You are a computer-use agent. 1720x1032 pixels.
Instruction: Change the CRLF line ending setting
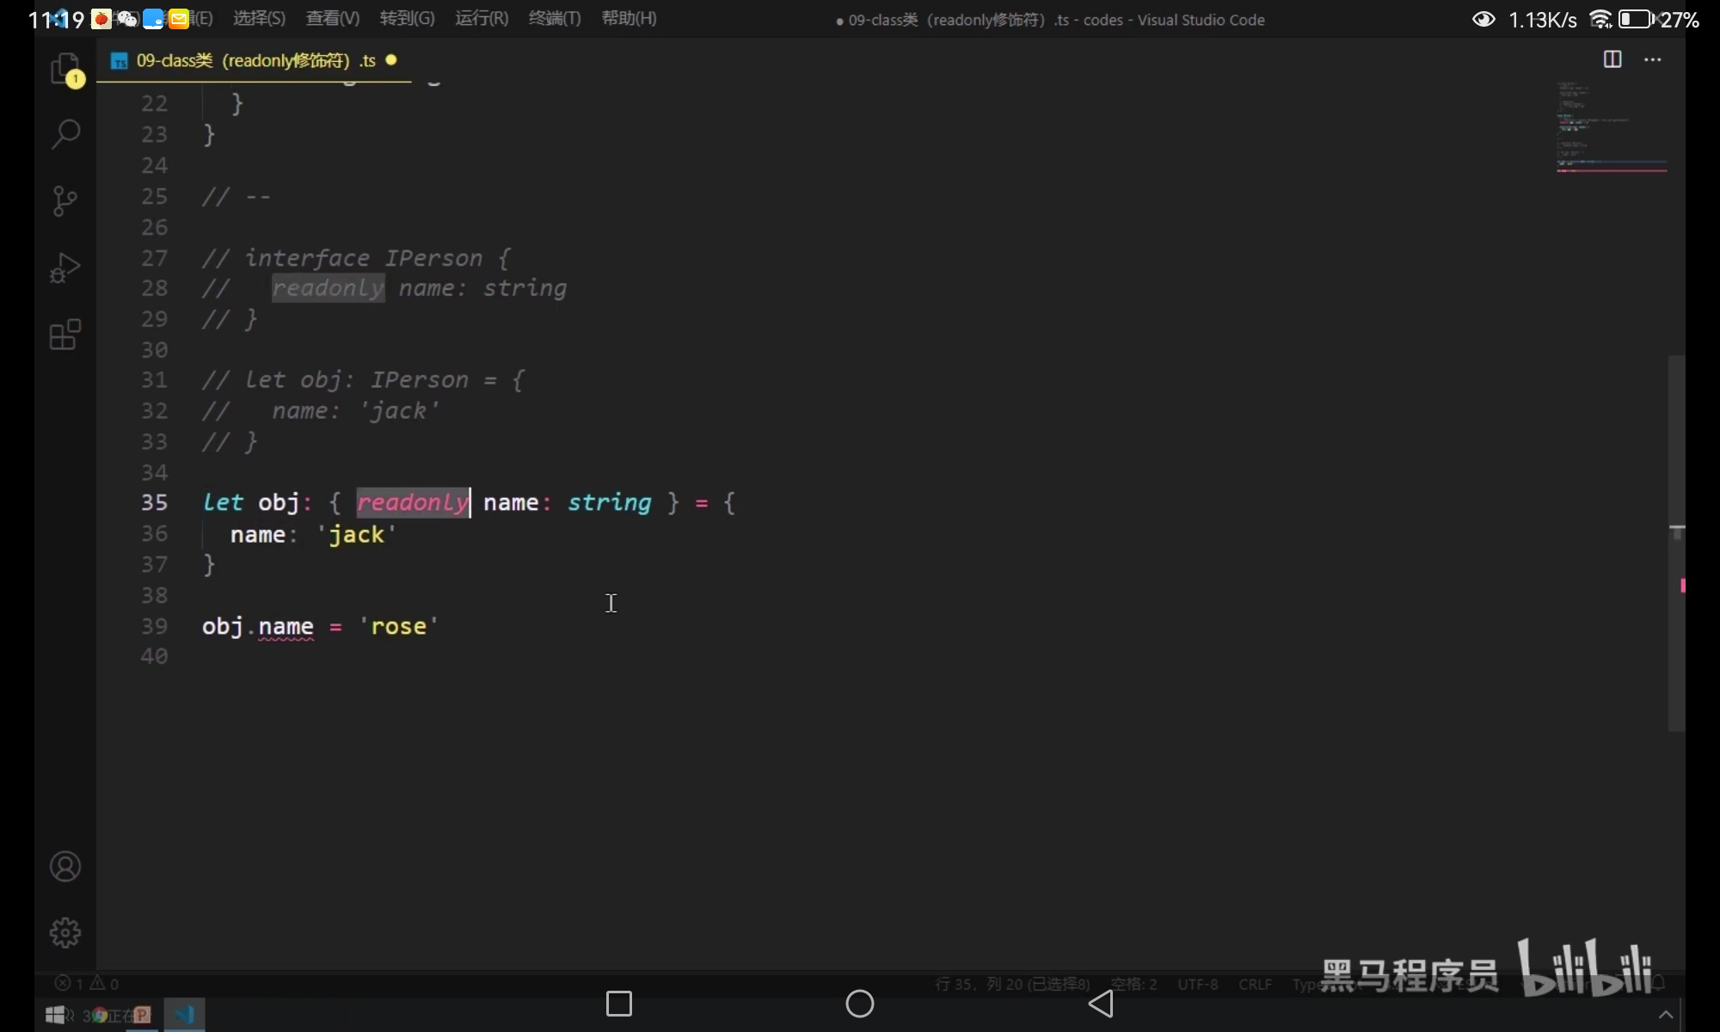point(1255,984)
